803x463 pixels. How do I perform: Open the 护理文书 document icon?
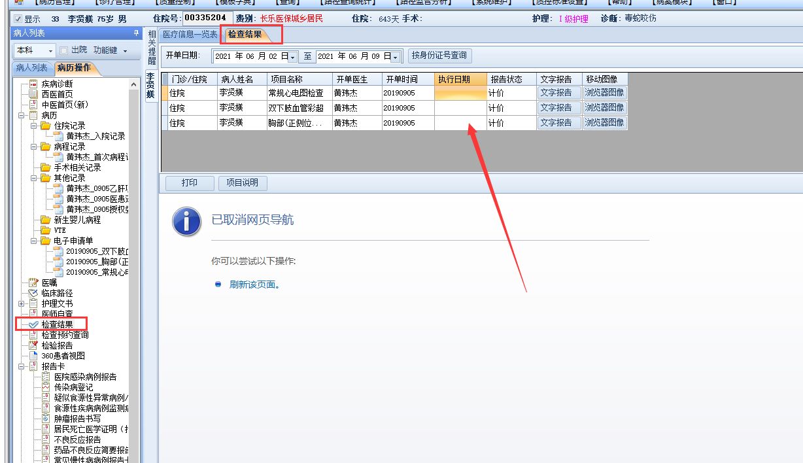tap(33, 303)
